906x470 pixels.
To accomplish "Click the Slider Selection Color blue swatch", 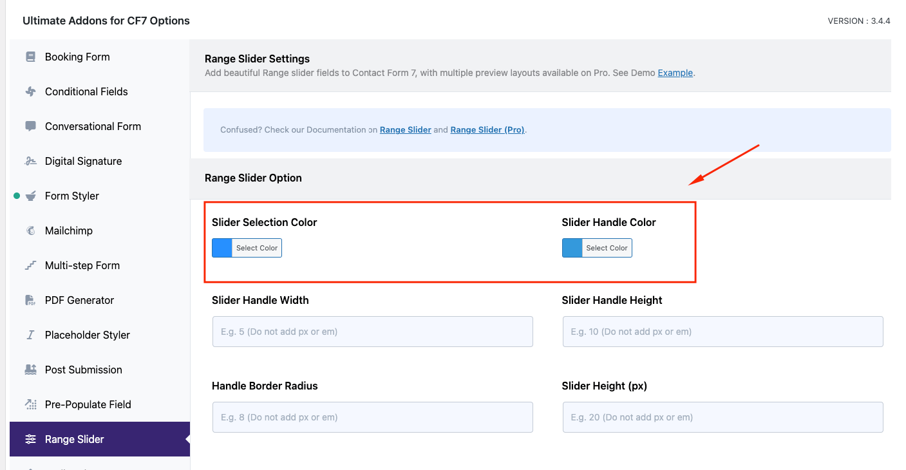I will (x=222, y=248).
